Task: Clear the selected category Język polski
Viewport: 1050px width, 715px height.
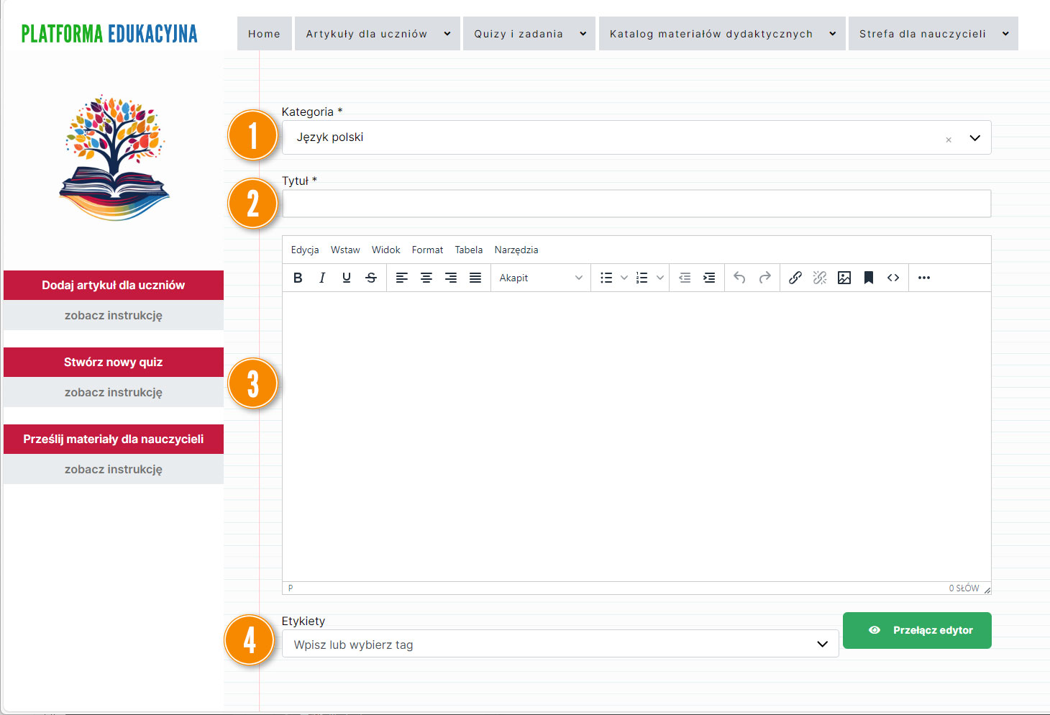Action: 949,140
